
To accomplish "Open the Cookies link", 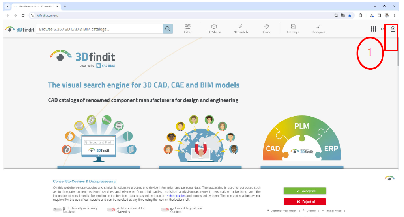I will pyautogui.click(x=309, y=211).
